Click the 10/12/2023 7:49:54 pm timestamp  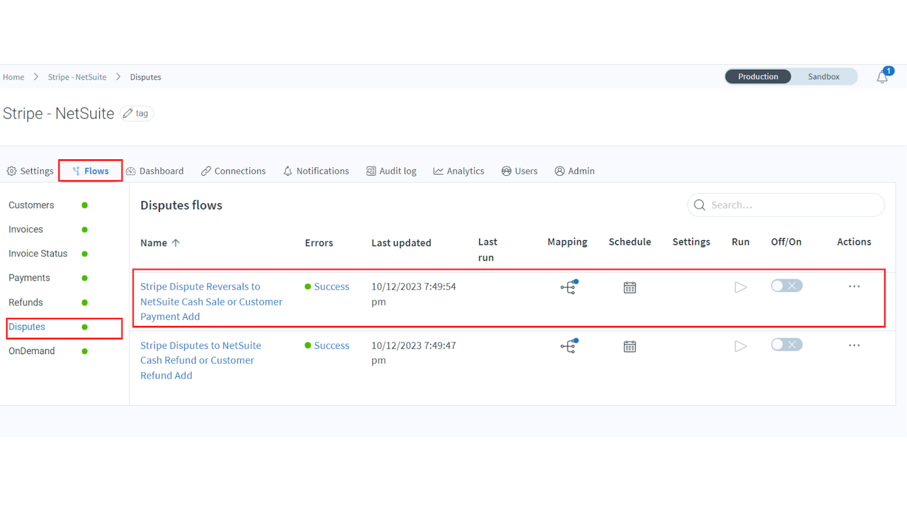pos(414,294)
